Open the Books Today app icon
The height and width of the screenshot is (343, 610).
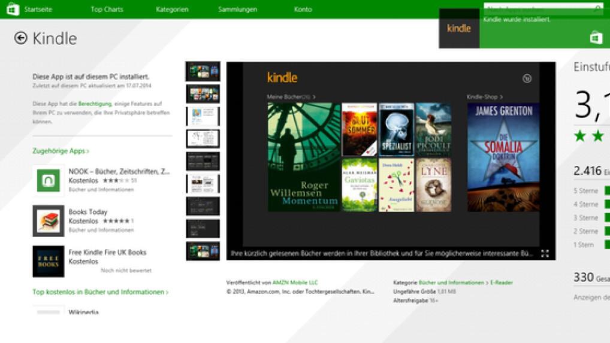[48, 221]
